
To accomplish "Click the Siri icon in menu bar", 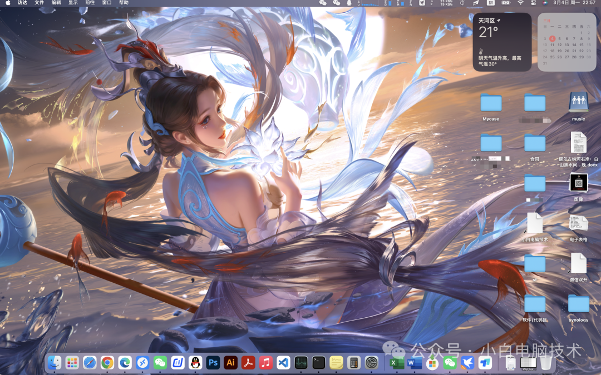I will point(545,3).
